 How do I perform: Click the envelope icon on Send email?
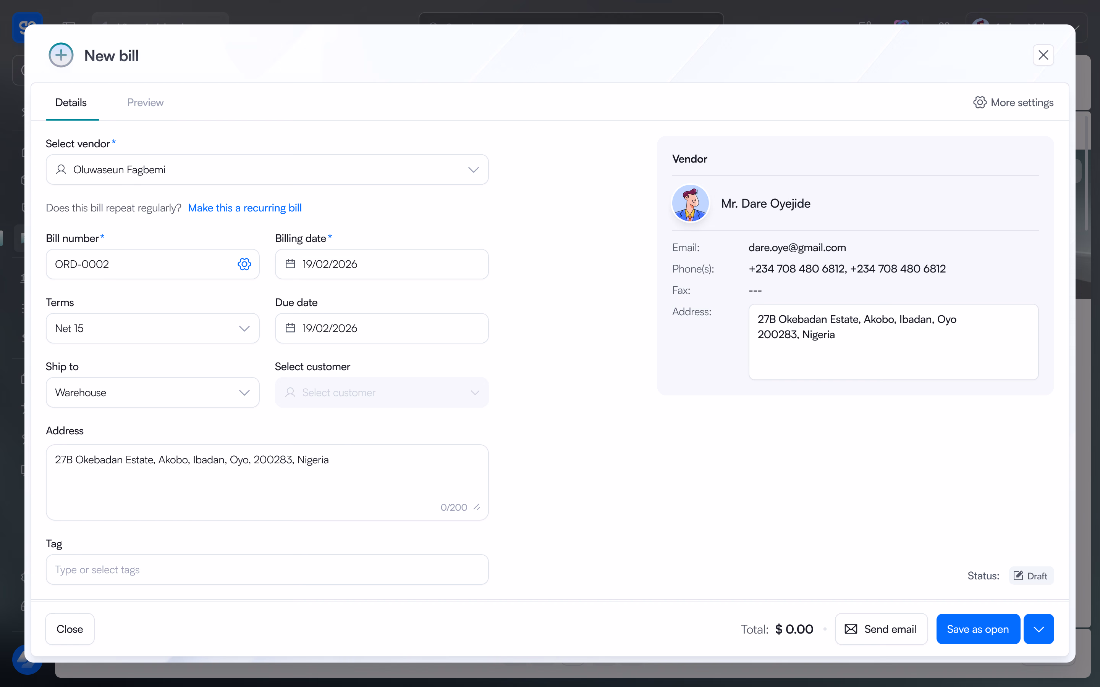tap(851, 629)
